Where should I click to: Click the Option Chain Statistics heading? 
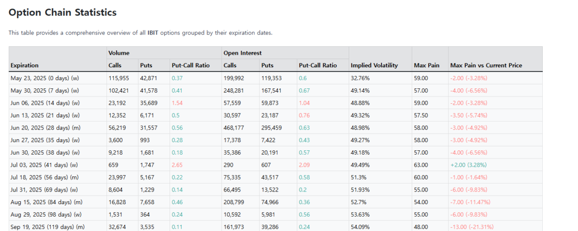[63, 12]
